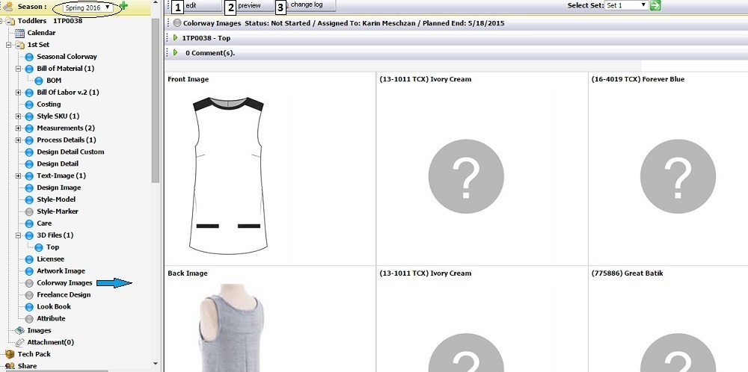
Task: Open the Season dropdown showing Spring 2016
Action: pyautogui.click(x=88, y=7)
